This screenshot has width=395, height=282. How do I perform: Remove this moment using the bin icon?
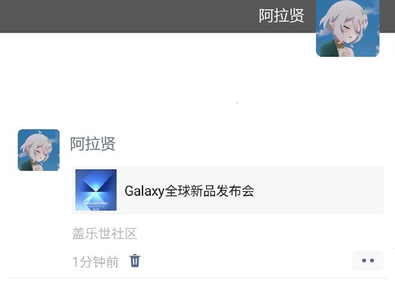[135, 261]
